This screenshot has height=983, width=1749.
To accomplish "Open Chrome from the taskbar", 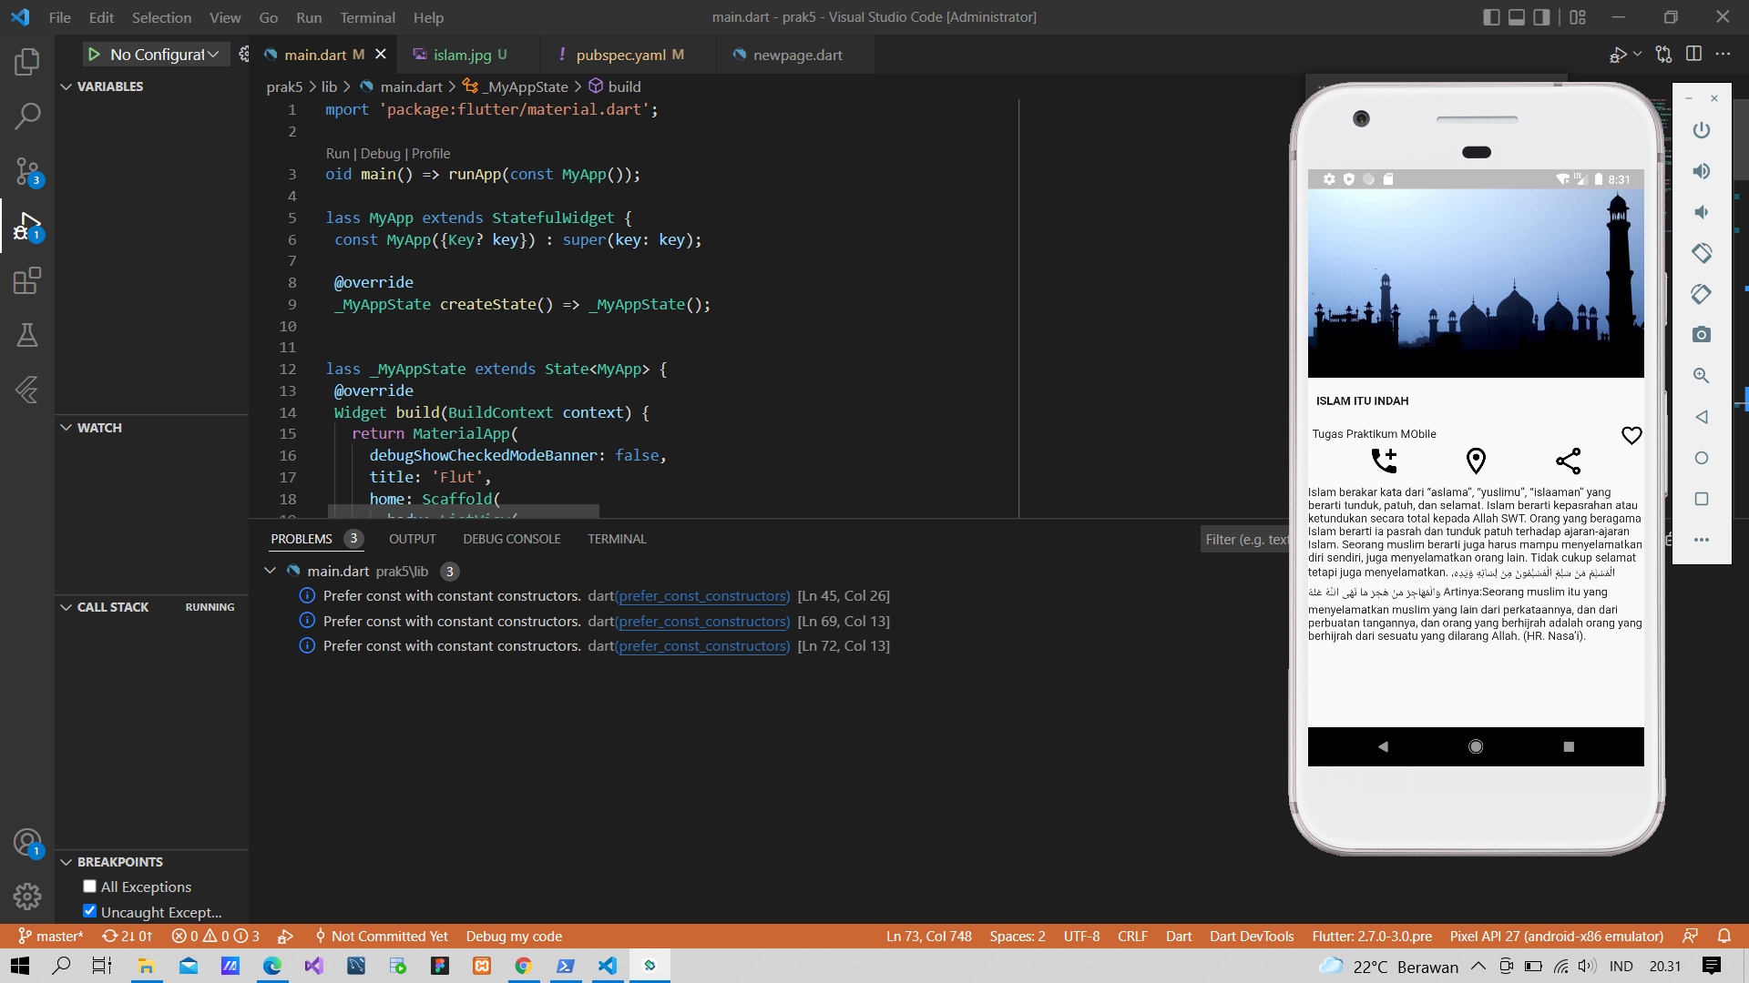I will [x=523, y=966].
